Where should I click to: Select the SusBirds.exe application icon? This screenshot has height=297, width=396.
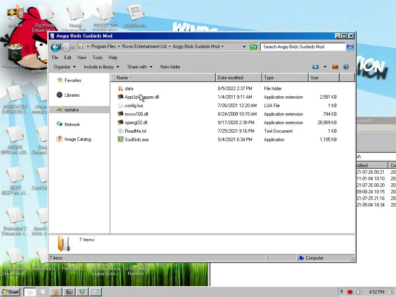click(121, 139)
